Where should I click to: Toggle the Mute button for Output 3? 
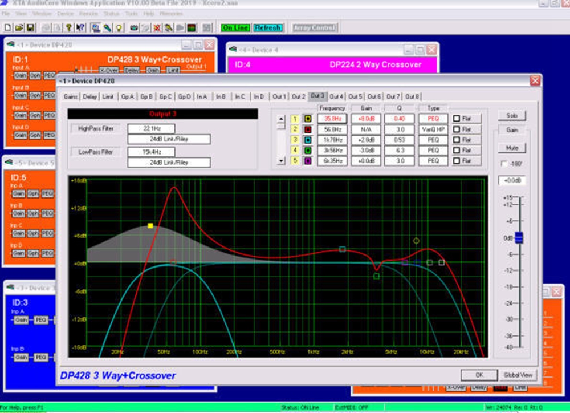pyautogui.click(x=512, y=148)
